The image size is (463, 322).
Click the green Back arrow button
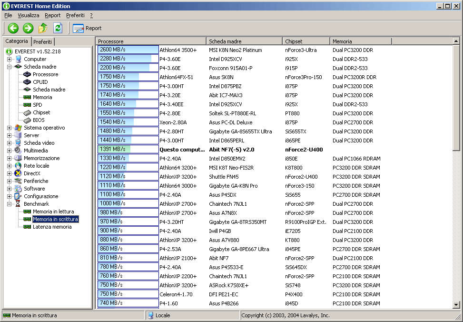tap(13, 28)
